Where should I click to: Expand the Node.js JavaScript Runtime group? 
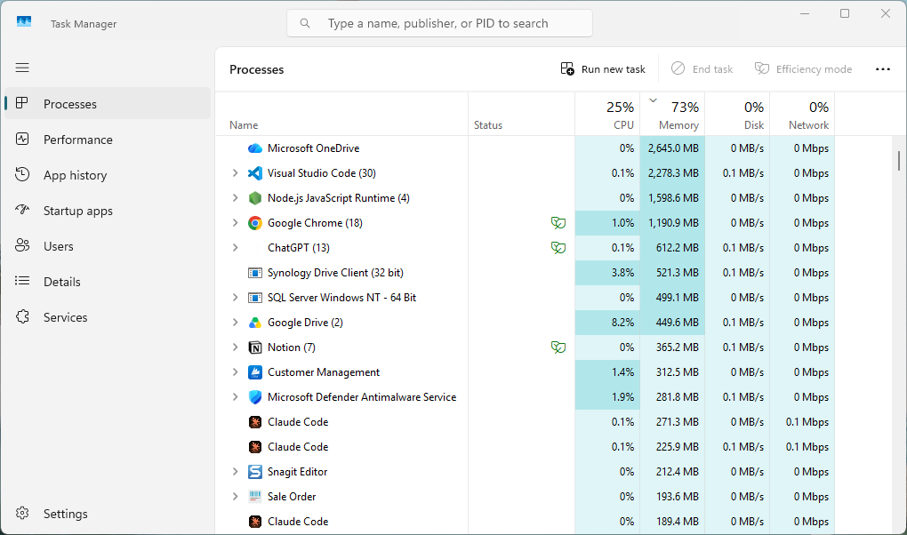click(235, 198)
